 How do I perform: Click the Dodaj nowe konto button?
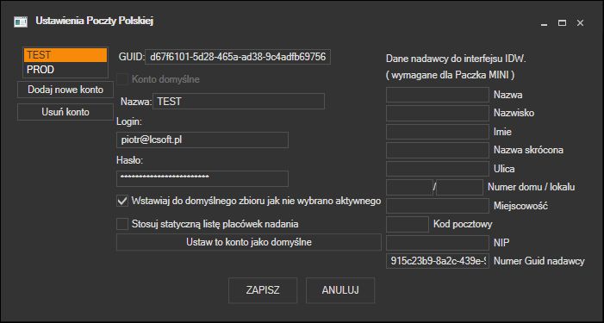65,90
